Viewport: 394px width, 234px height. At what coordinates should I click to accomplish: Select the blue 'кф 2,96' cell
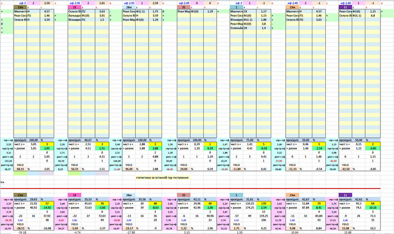coord(75,3)
